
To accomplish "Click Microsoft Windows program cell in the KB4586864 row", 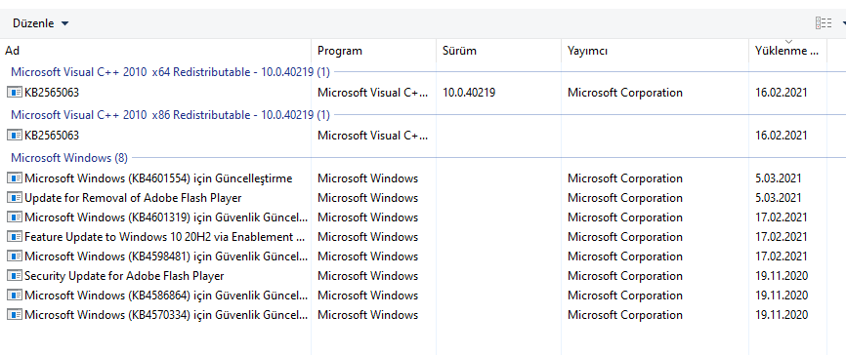I will coord(367,296).
